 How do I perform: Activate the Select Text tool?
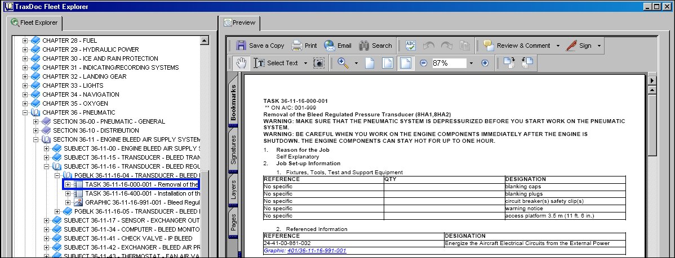tap(277, 63)
